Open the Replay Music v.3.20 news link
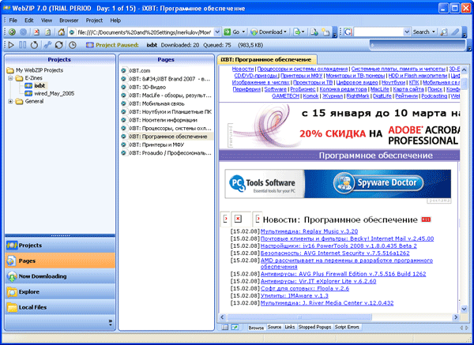Image resolution: width=474 pixels, height=345 pixels. 309,231
